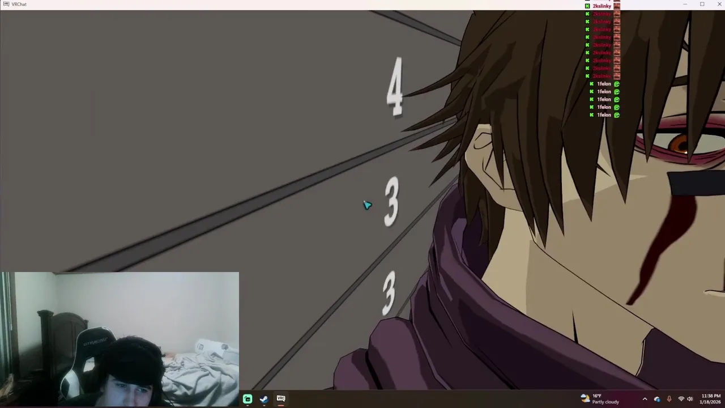The image size is (725, 408).
Task: Click the webcam overlay feed
Action: pos(120,339)
